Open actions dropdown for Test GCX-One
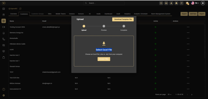 pos(188,78)
